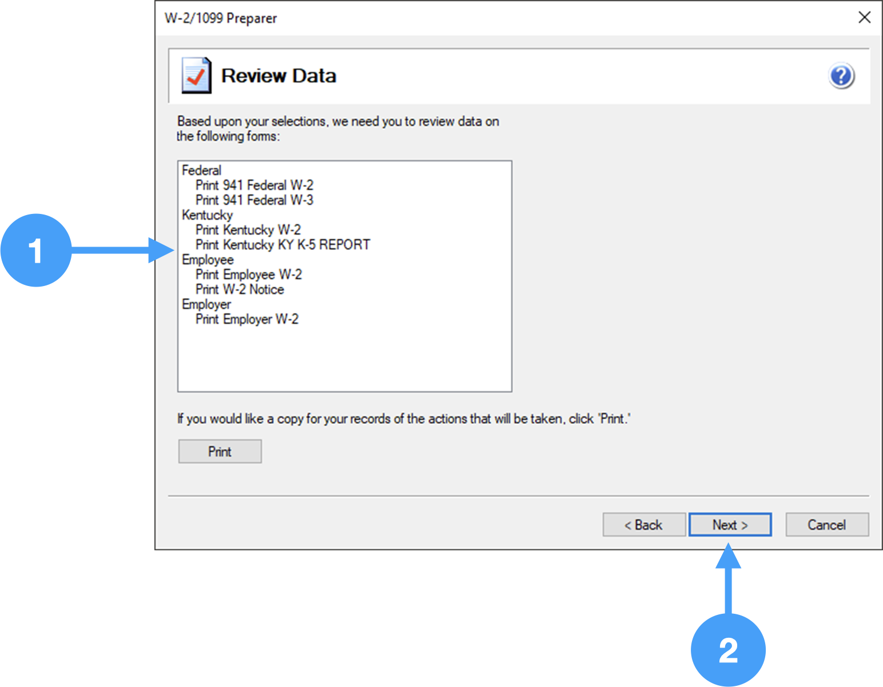Close the W-2/1099 Preparer dialog
Viewport: 883px width, 687px height.
pos(865,17)
